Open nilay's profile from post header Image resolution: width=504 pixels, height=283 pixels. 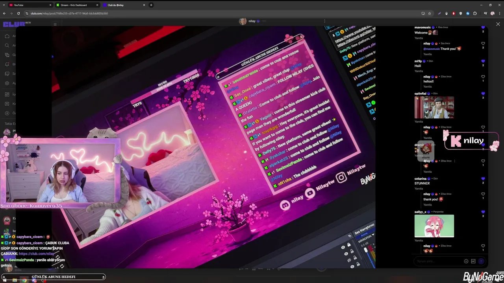point(252,21)
